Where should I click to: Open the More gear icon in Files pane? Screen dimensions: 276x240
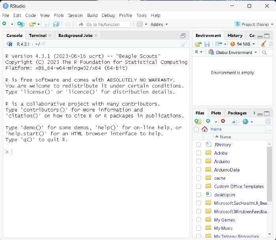pyautogui.click(x=245, y=121)
